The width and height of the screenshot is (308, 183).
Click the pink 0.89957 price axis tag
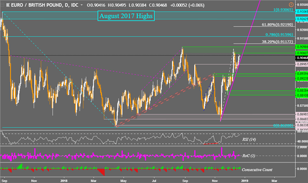(x=302, y=64)
